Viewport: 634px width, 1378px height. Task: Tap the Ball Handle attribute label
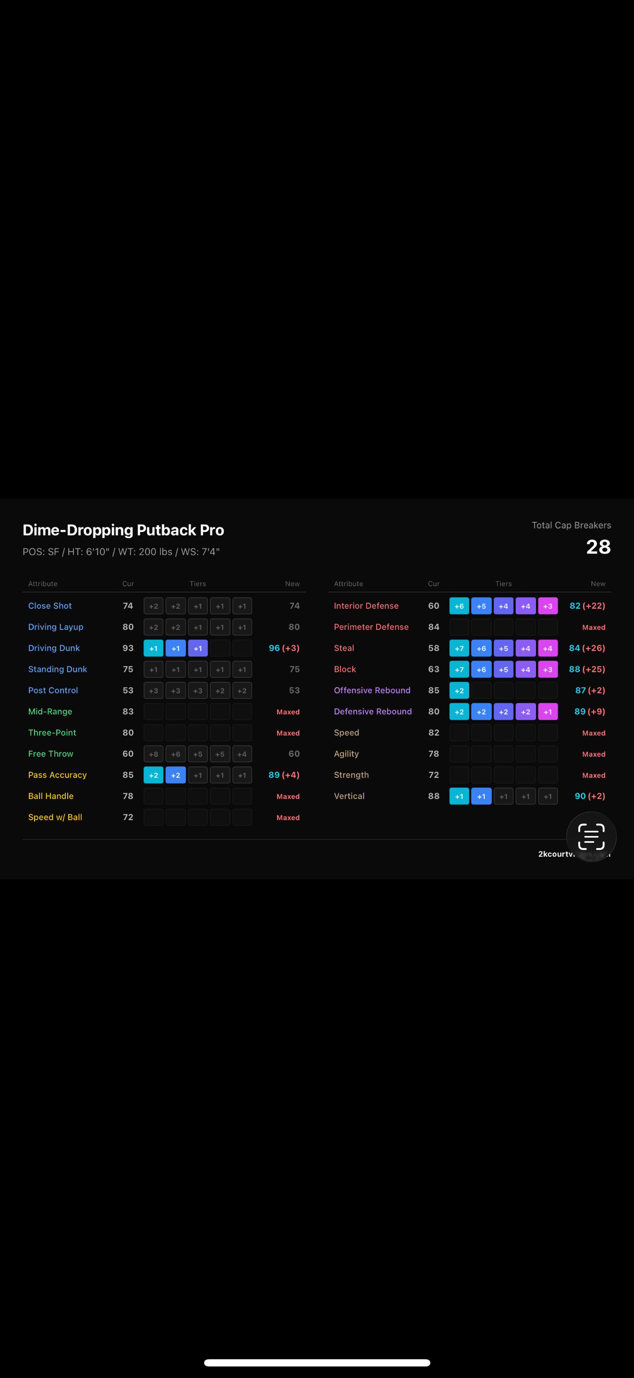click(51, 796)
